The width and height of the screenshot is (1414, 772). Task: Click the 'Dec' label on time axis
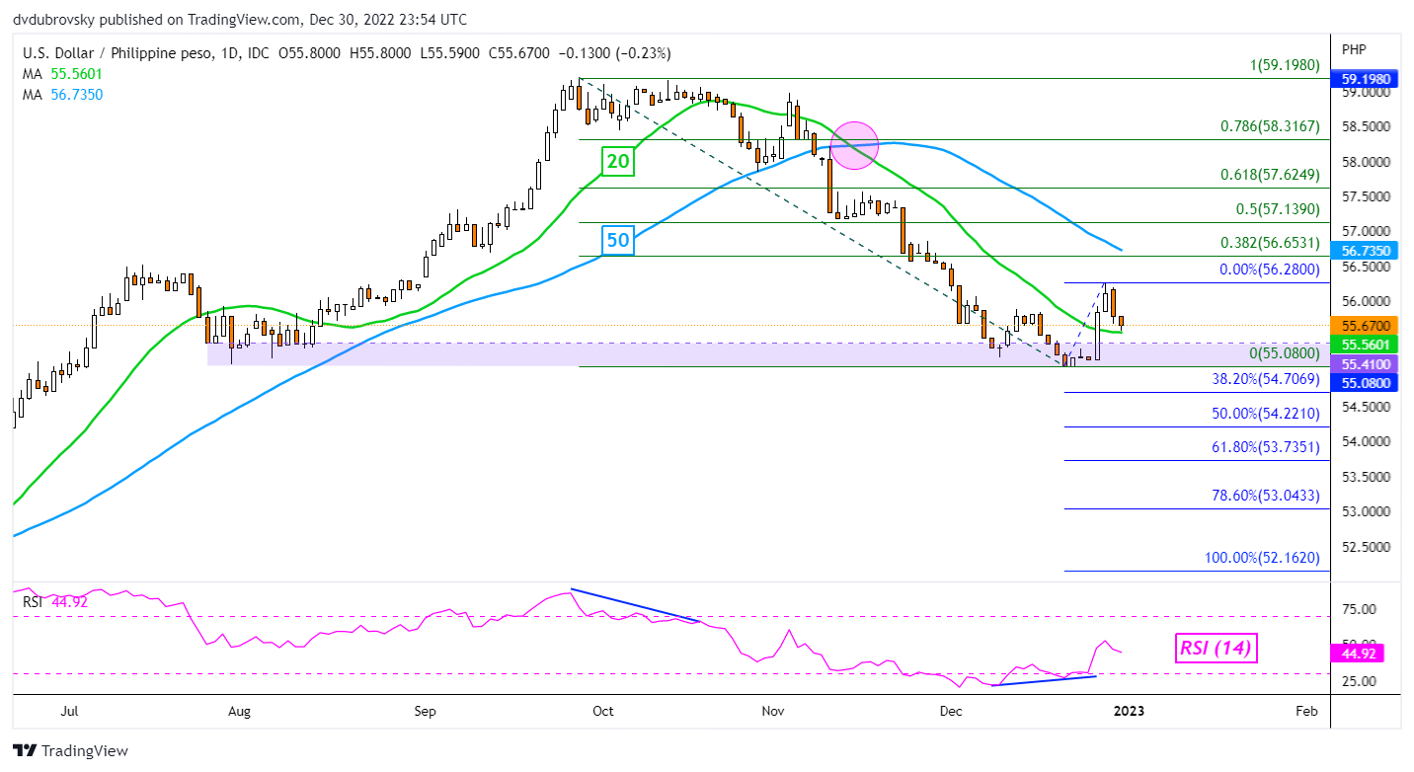(951, 711)
